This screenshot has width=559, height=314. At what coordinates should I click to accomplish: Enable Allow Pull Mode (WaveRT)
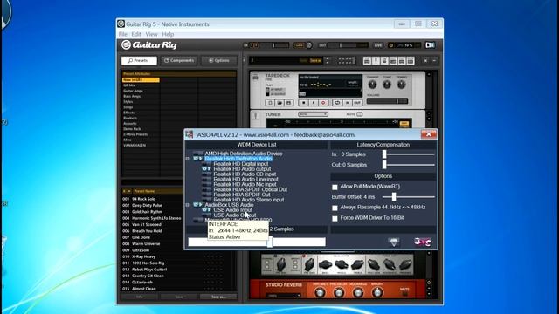pyautogui.click(x=335, y=187)
